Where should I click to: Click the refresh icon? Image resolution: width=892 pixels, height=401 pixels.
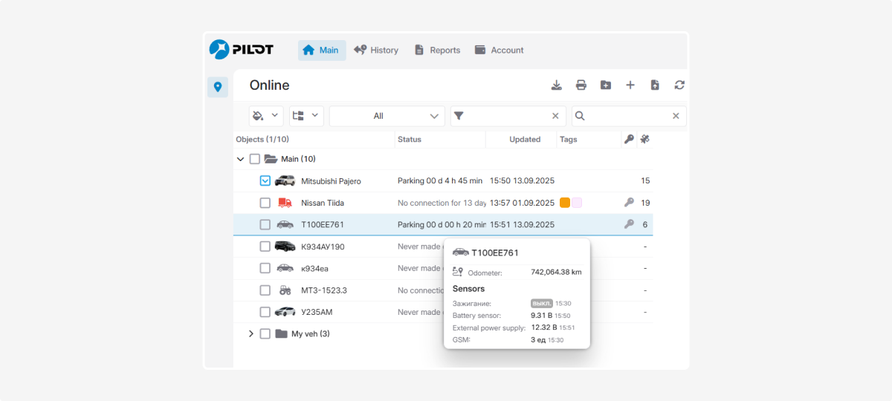pos(679,85)
